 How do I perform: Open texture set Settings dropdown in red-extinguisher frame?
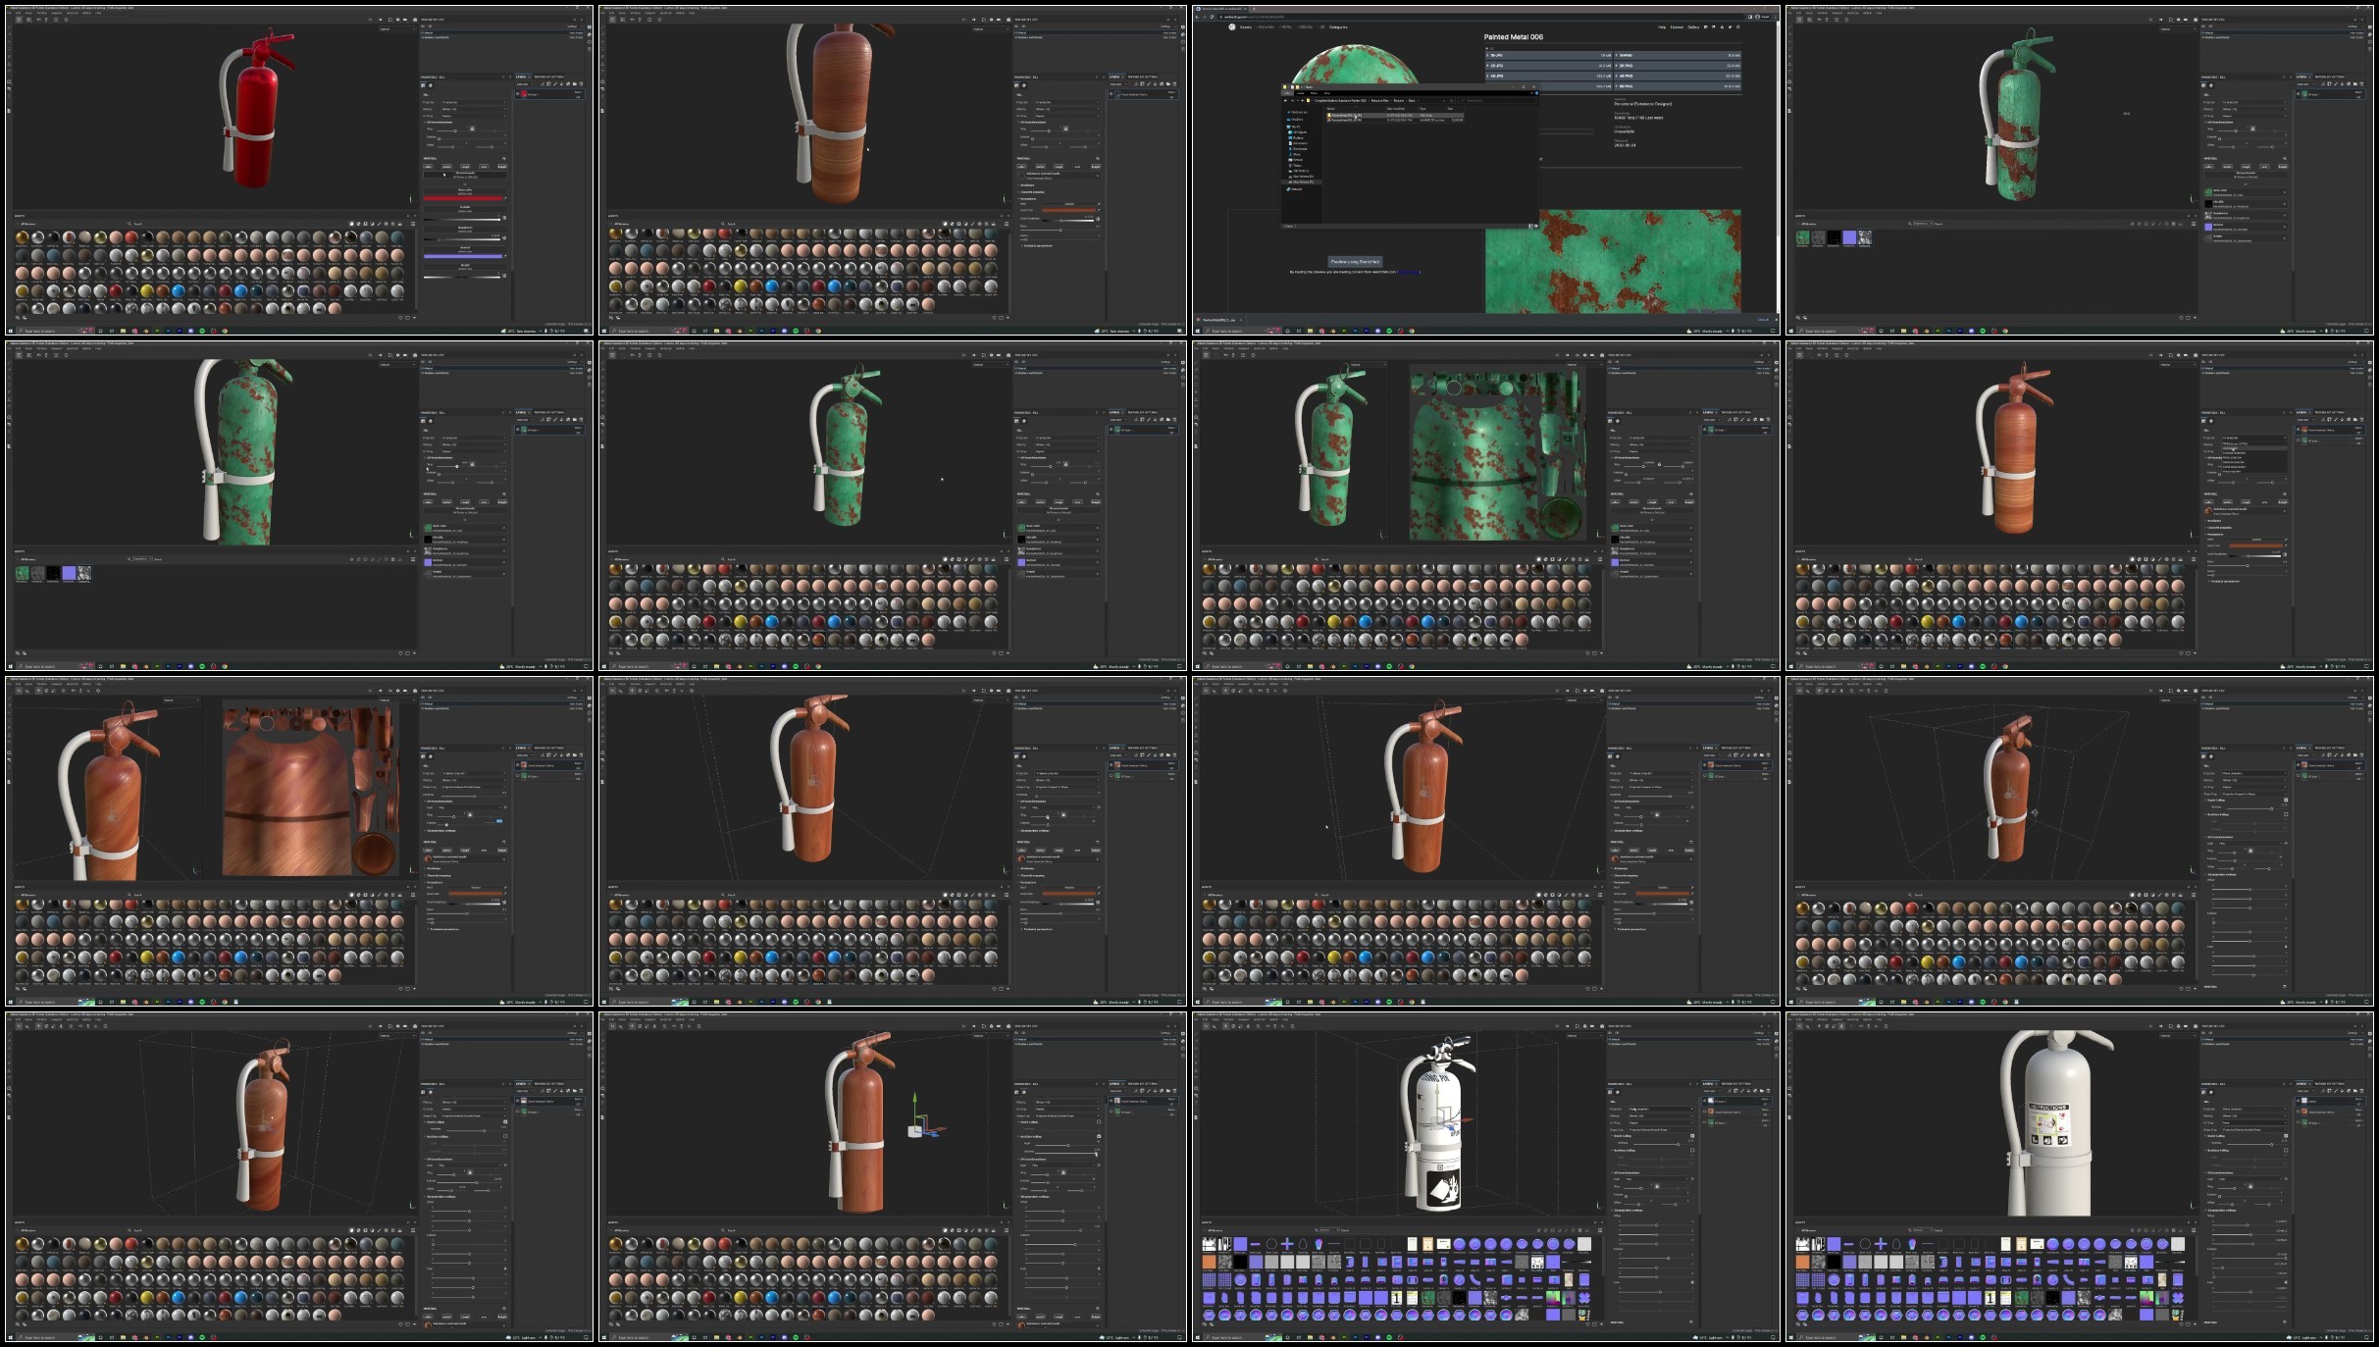point(574,27)
